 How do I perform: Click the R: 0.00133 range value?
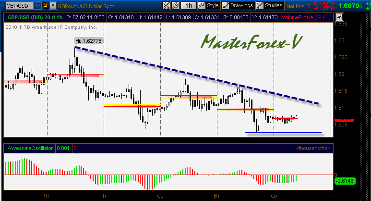click(236, 17)
